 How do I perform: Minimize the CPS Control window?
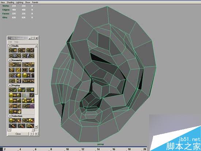30,38
